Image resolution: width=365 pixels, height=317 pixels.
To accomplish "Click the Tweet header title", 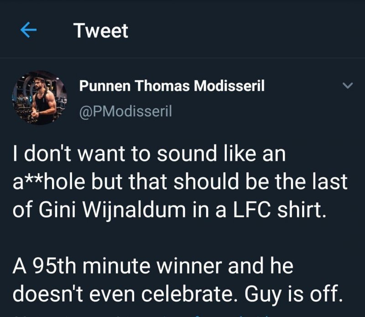I will 101,31.
